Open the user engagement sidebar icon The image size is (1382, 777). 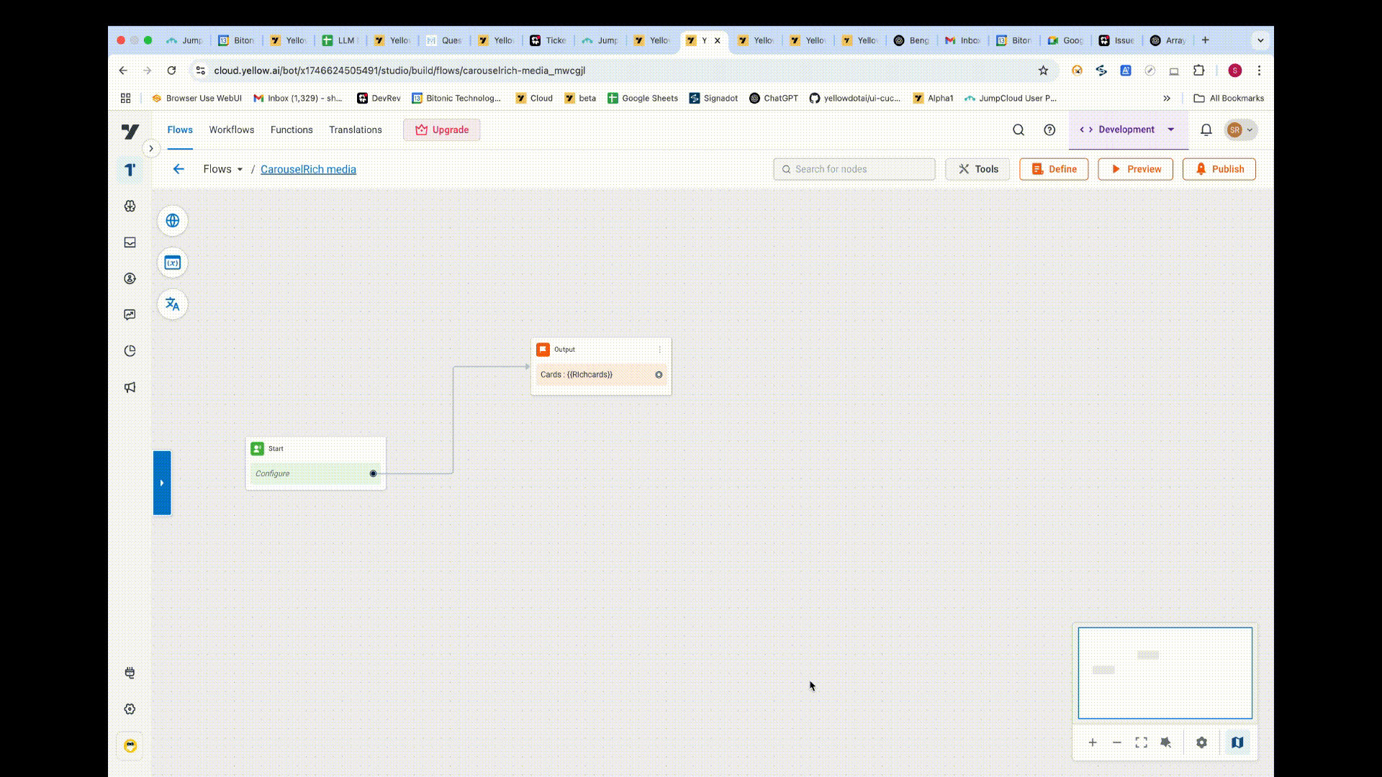[130, 278]
